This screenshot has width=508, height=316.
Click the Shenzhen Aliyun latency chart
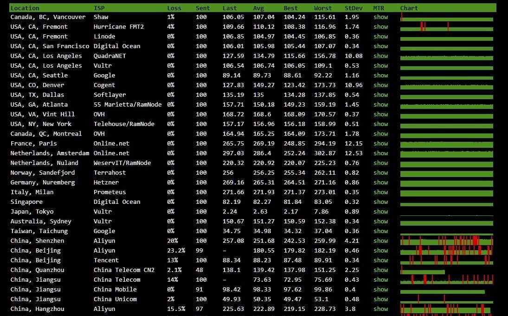coord(447,240)
